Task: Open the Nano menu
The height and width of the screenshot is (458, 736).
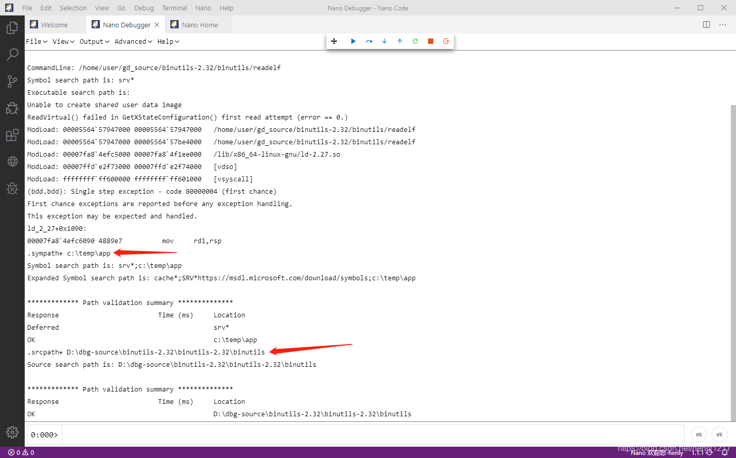Action: point(203,8)
